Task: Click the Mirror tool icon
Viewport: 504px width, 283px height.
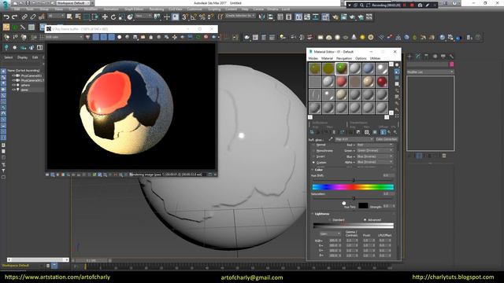Action: click(x=262, y=17)
